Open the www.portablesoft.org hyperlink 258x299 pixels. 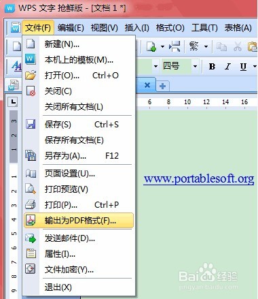199,179
